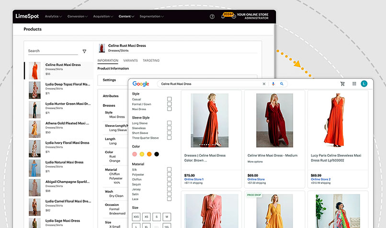Tick the Long Sleeve checkbox

pyautogui.click(x=170, y=123)
